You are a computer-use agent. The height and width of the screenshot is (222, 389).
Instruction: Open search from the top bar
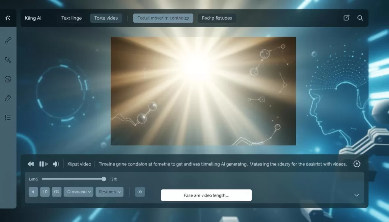[x=360, y=18]
